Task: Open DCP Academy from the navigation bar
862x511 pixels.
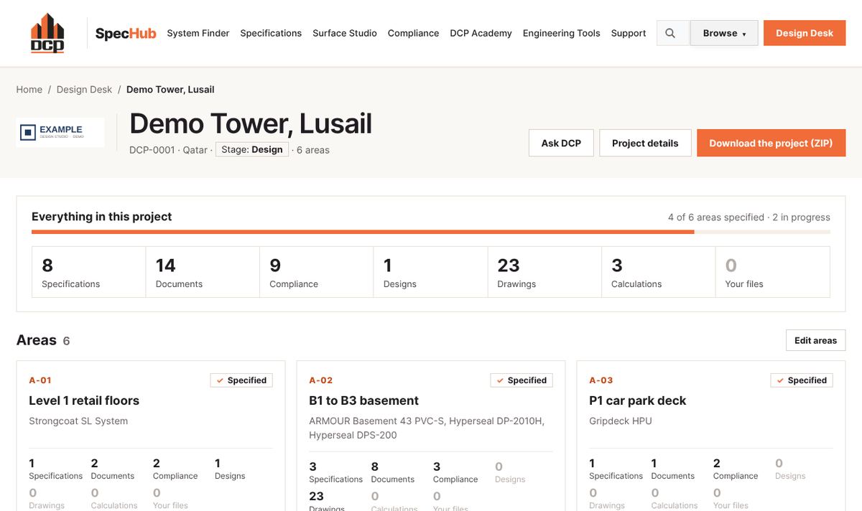Action: tap(481, 33)
